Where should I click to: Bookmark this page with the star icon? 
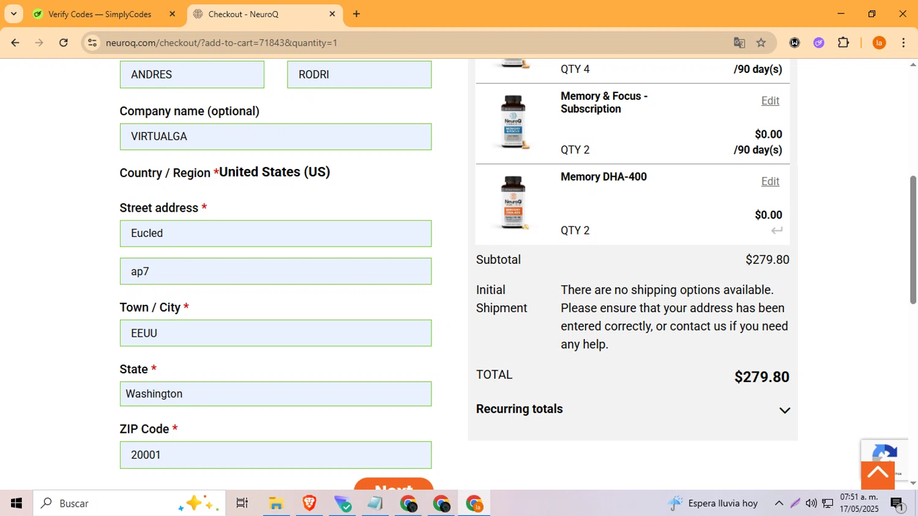(x=761, y=43)
